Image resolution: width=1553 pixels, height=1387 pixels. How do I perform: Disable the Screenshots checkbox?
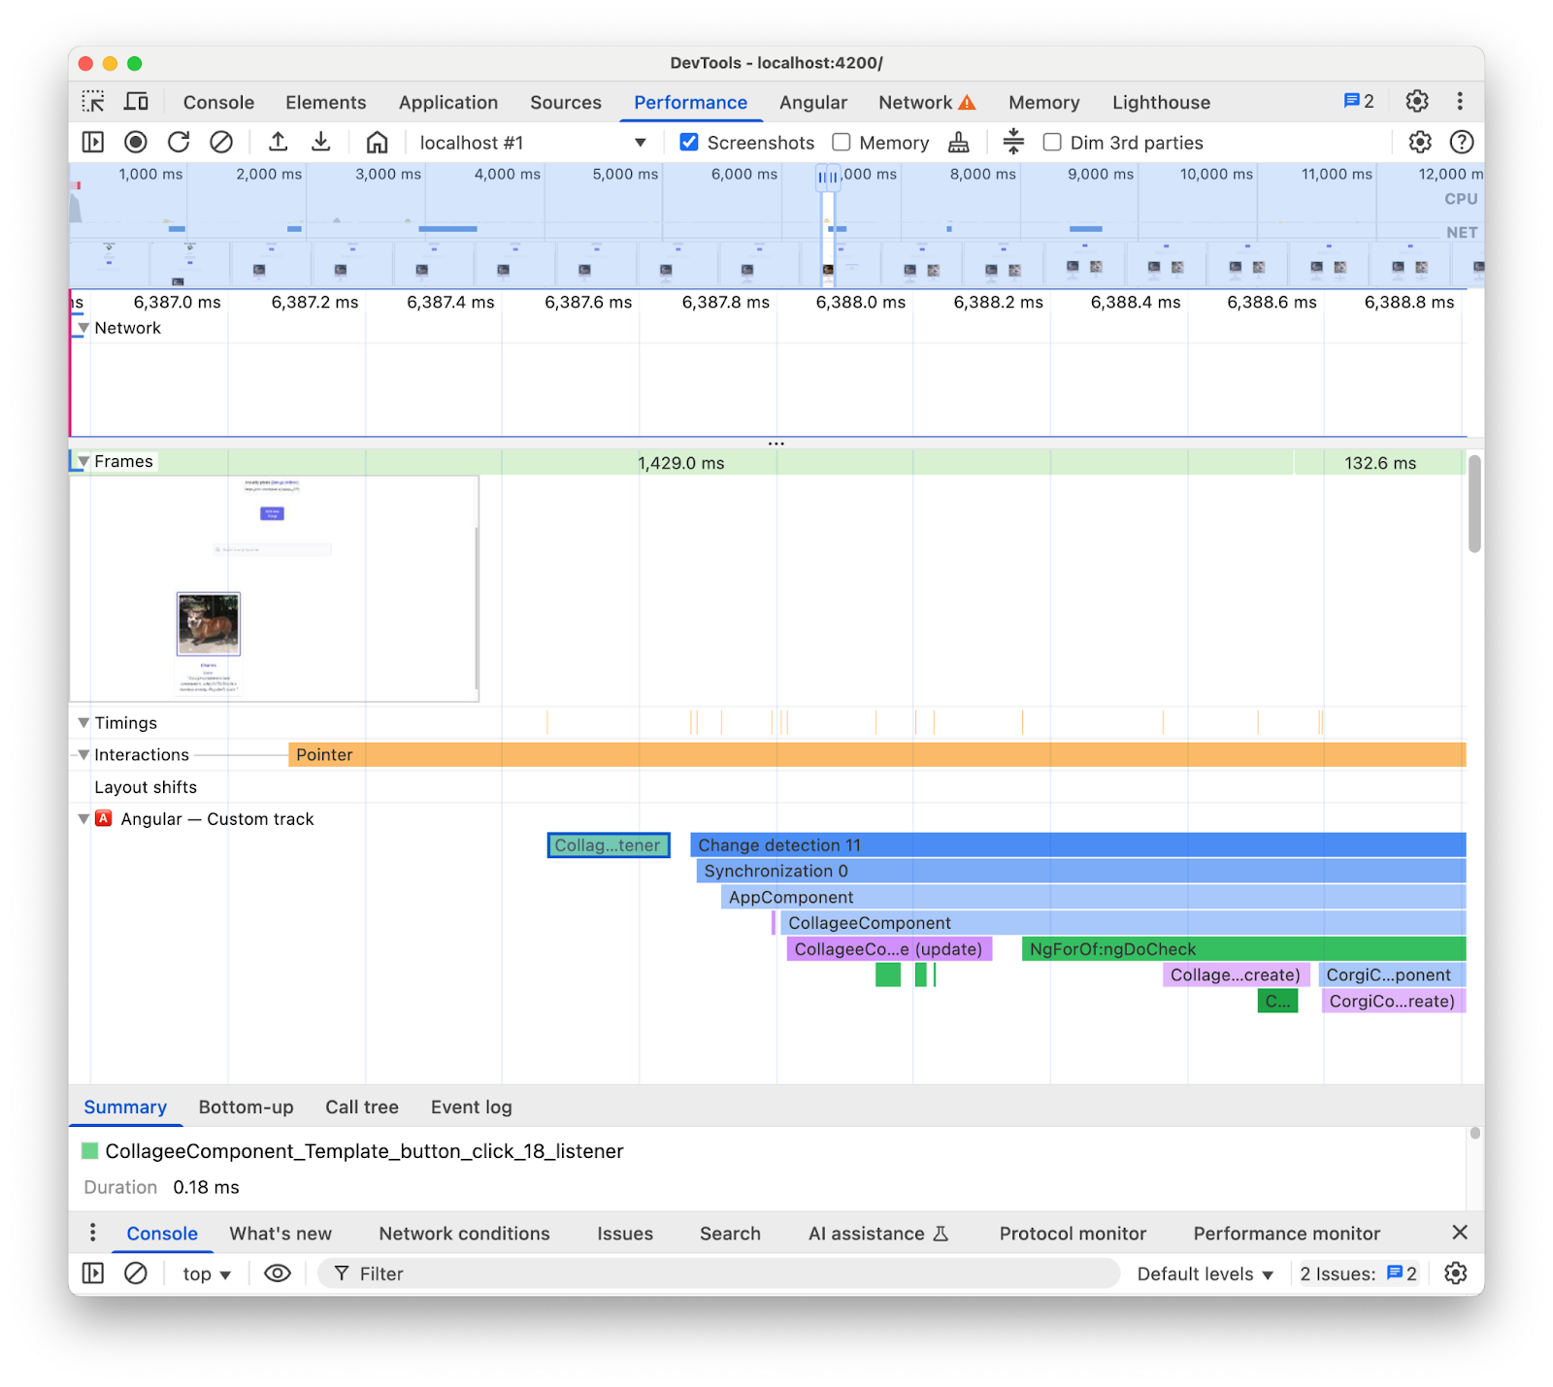[x=688, y=142]
